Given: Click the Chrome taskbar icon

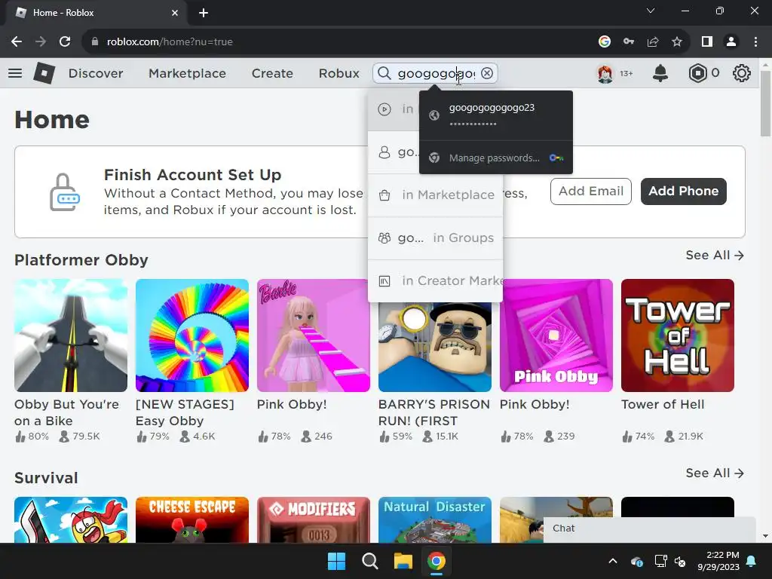Looking at the screenshot, I should (437, 561).
